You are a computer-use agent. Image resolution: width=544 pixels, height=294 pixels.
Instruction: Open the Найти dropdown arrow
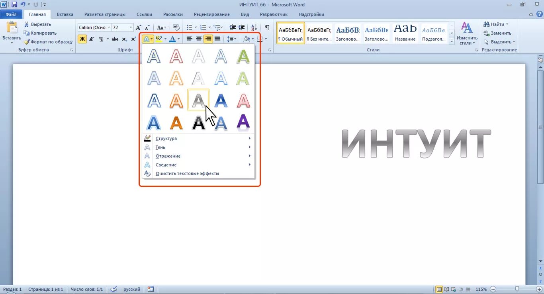click(x=507, y=24)
